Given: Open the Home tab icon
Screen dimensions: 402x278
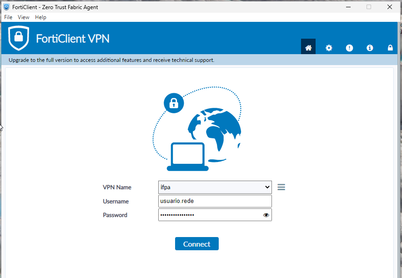Looking at the screenshot, I should pyautogui.click(x=308, y=47).
